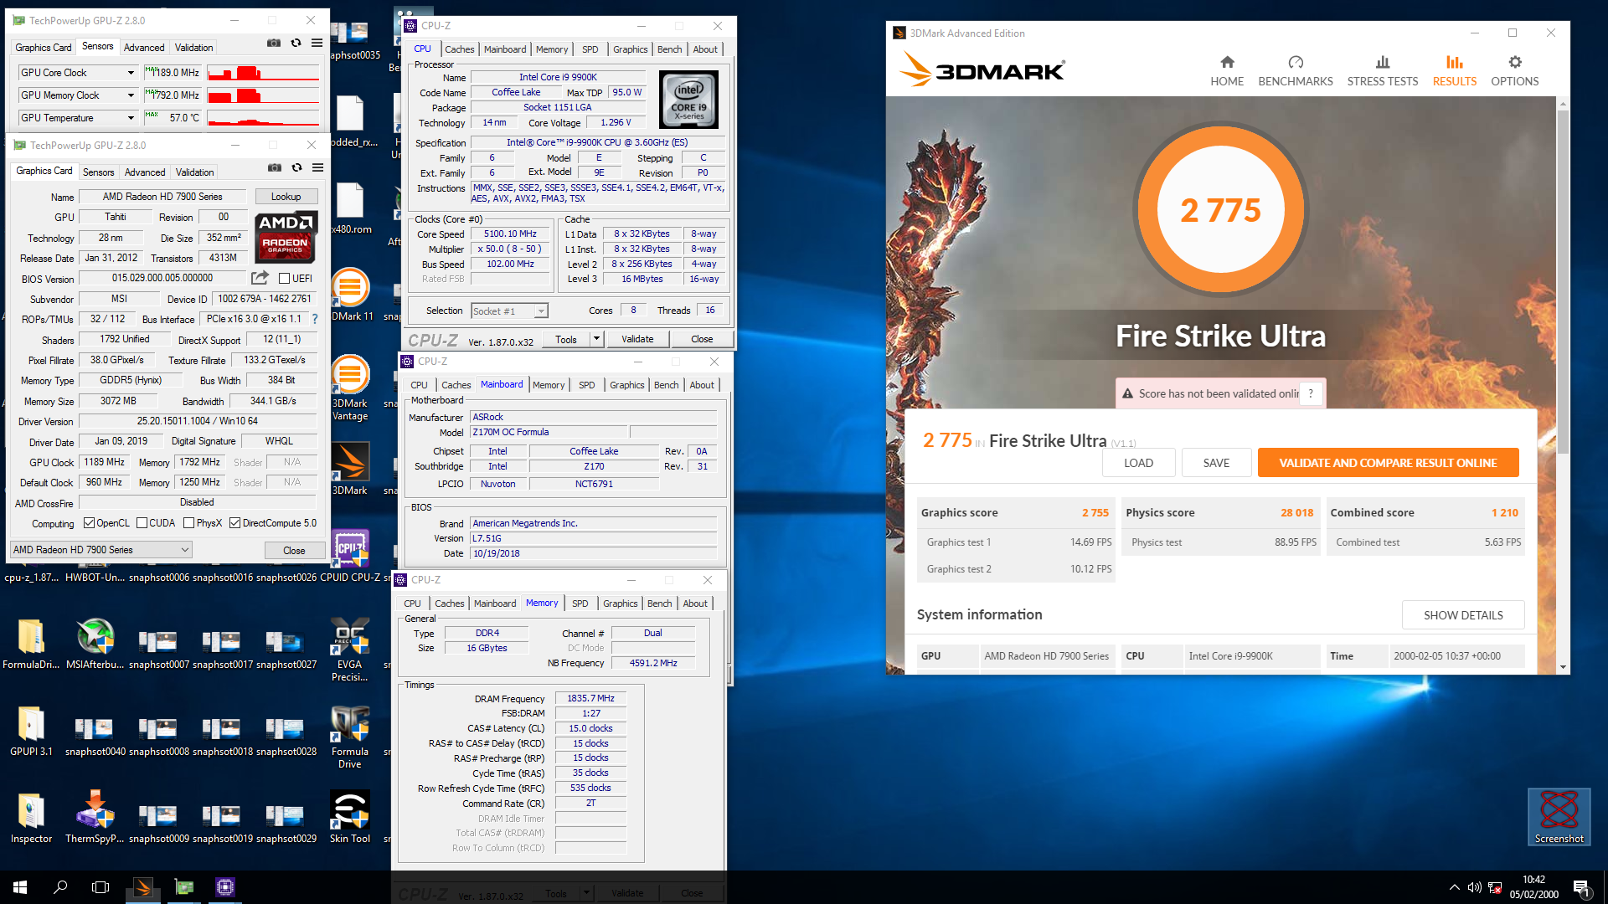Open Skin Tool desktop icon

350,819
